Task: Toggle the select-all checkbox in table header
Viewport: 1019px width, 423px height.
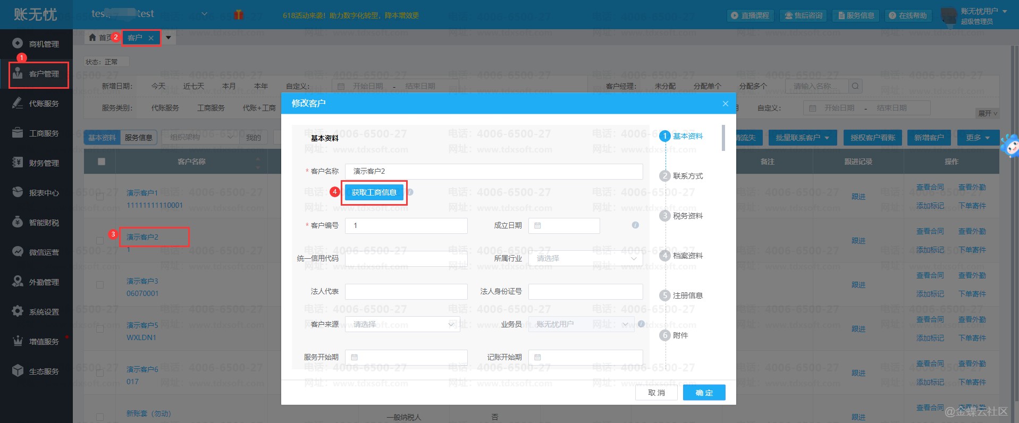Action: point(102,162)
